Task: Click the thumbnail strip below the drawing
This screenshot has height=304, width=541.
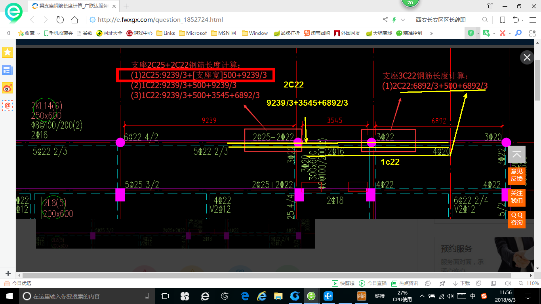Action: (175, 234)
